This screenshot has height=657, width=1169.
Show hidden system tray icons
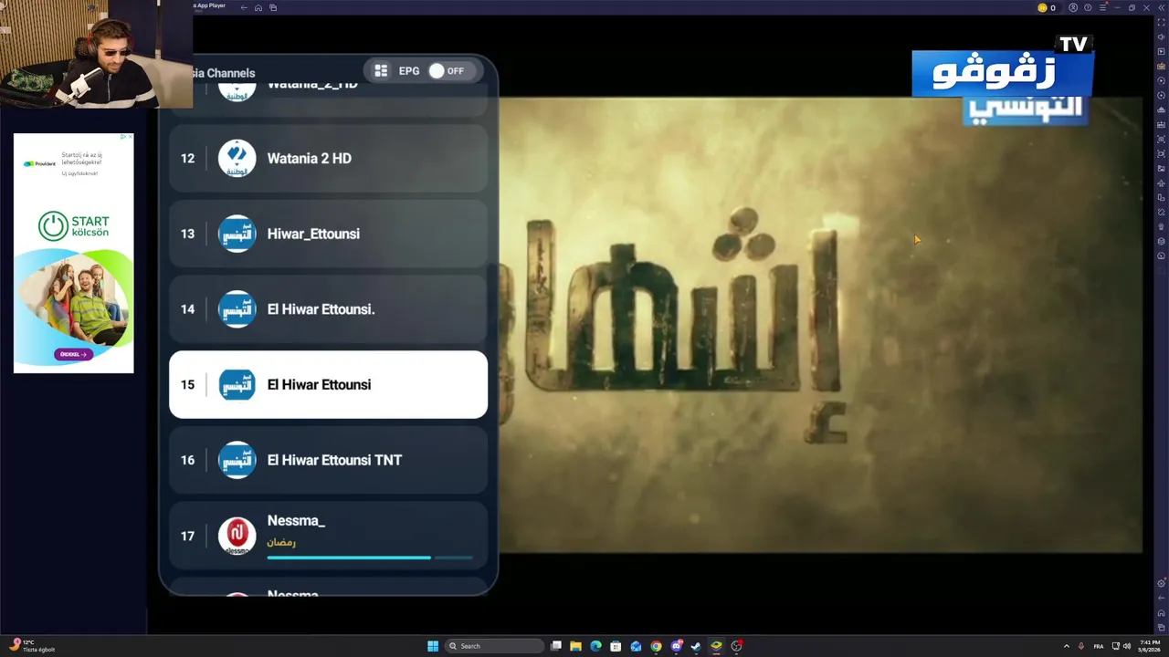click(x=1066, y=646)
